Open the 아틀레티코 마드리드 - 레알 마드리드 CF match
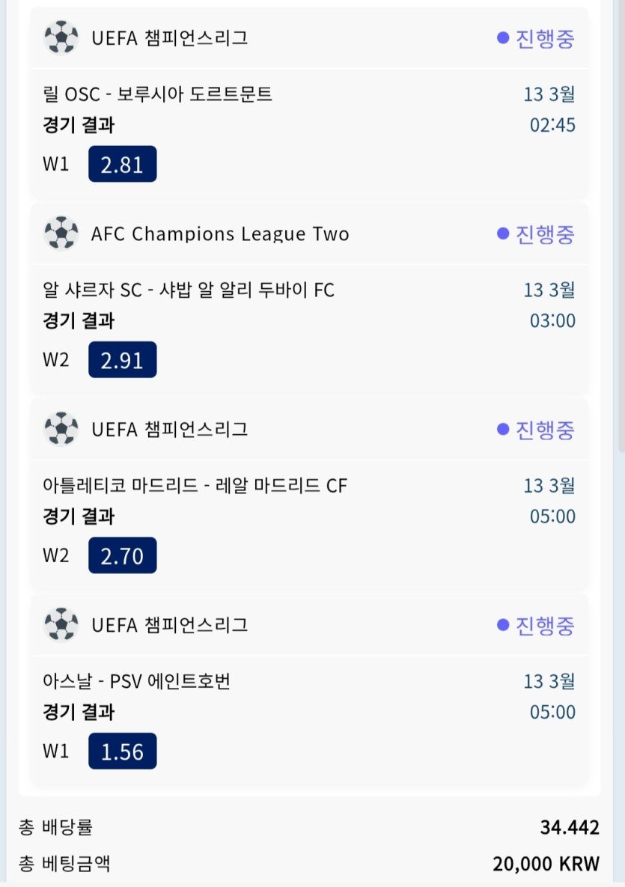 pyautogui.click(x=195, y=485)
